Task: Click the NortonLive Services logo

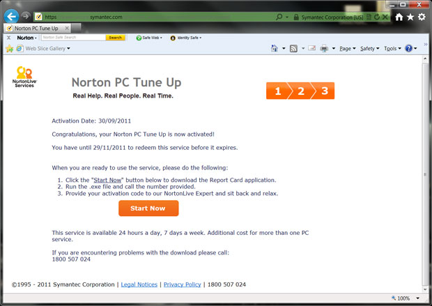Action: pos(24,77)
